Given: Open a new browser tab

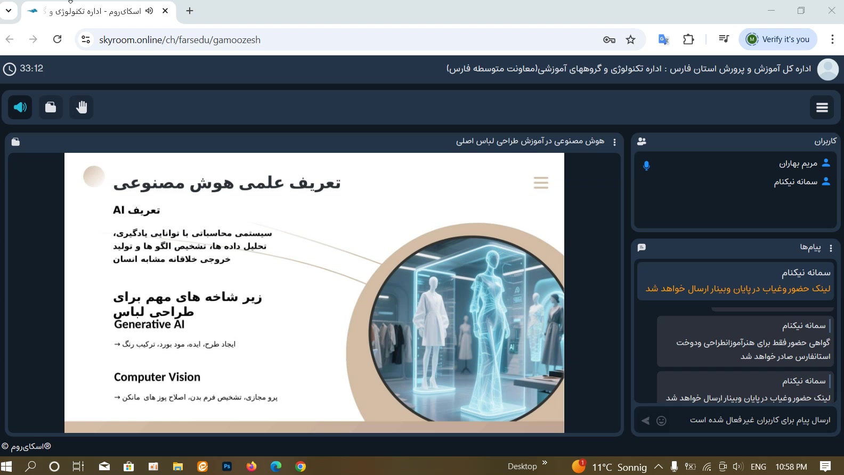Looking at the screenshot, I should pos(190,11).
